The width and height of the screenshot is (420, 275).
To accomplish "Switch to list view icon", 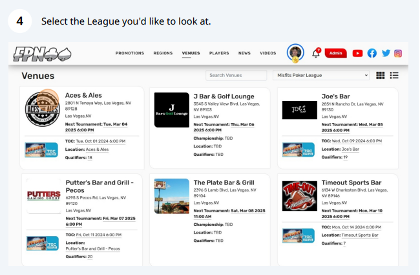I will 394,76.
